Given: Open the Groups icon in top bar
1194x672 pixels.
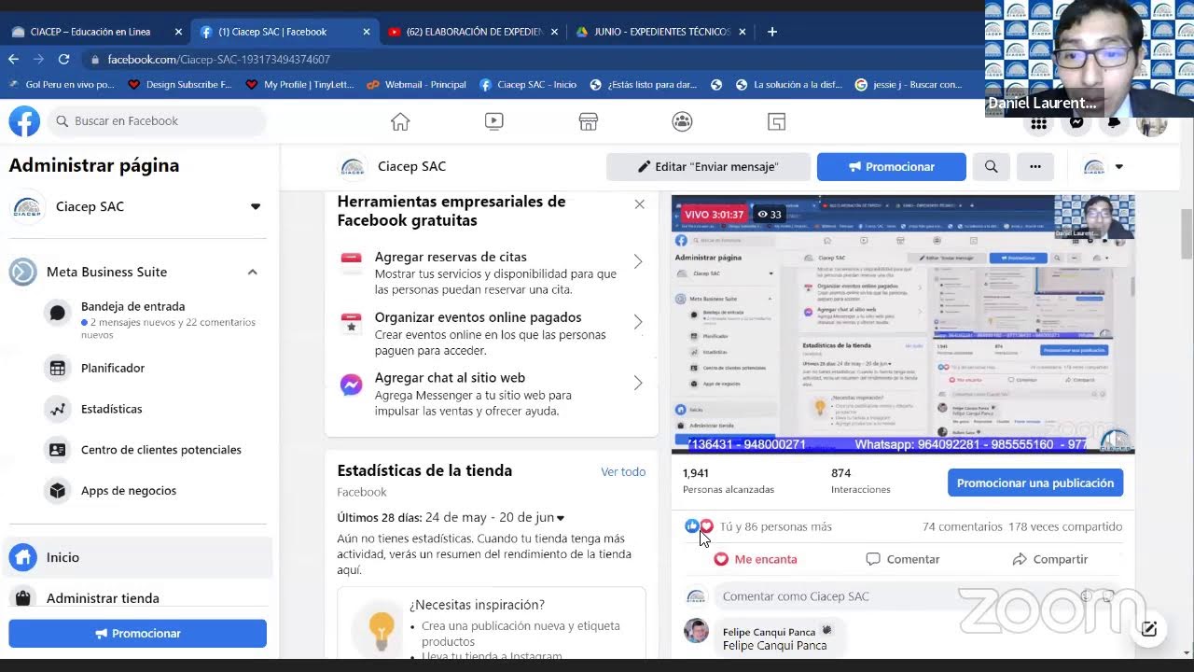Looking at the screenshot, I should point(683,121).
